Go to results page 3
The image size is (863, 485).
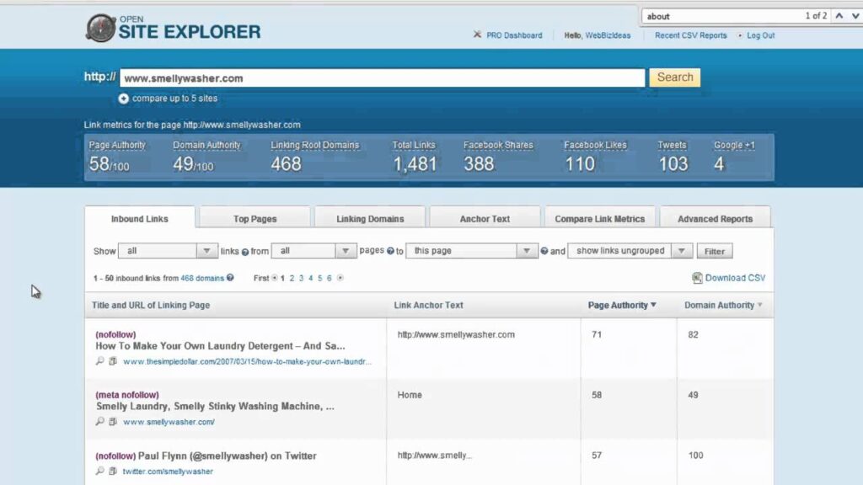[x=301, y=278]
